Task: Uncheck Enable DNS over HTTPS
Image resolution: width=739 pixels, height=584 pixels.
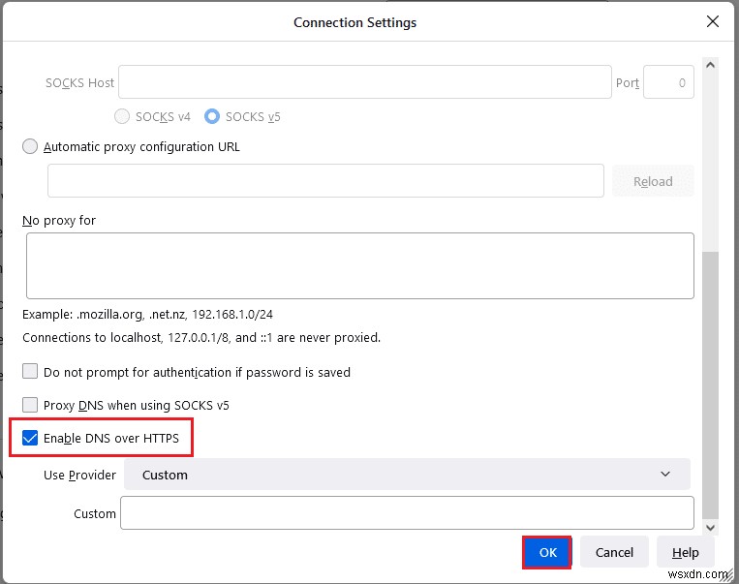Action: point(30,438)
